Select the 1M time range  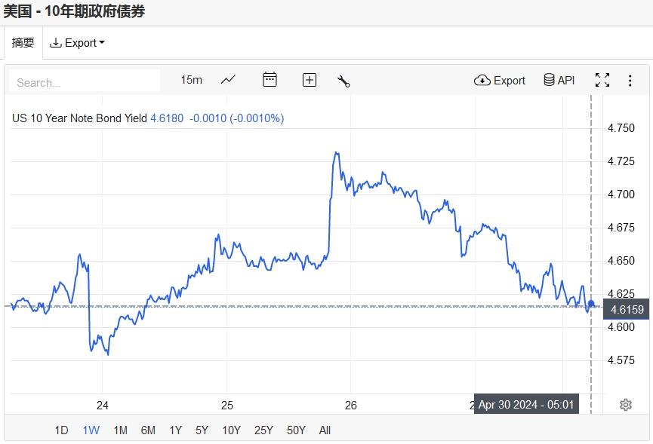coord(120,430)
